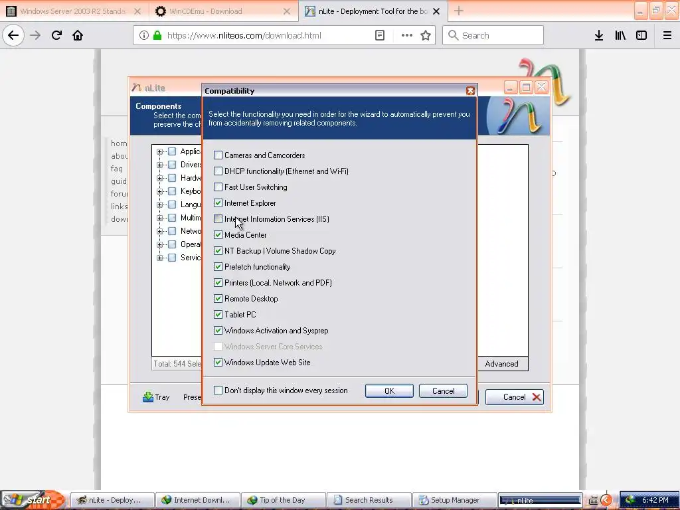Switch to Windows Server 2003 R2 tab
680x510 pixels.
[74, 11]
